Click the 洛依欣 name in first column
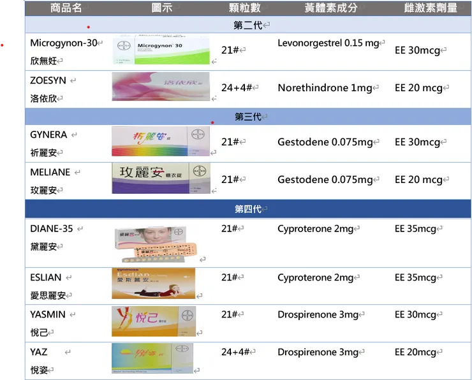The image size is (472, 380). 43,98
